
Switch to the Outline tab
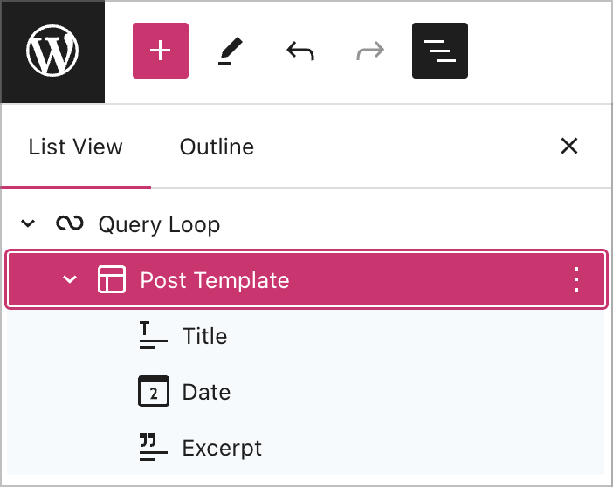point(217,147)
